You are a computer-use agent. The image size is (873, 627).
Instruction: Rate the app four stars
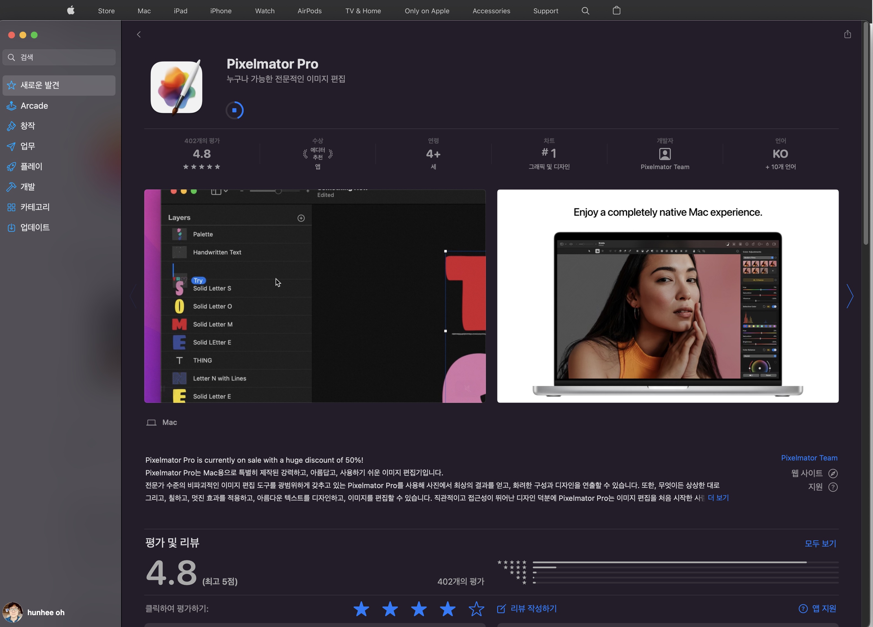point(448,609)
